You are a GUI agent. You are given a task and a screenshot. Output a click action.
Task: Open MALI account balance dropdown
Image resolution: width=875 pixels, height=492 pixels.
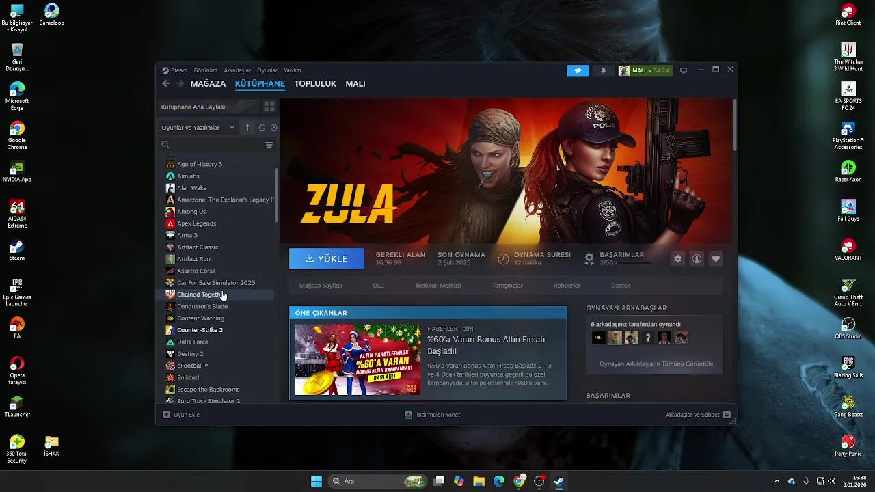[645, 70]
